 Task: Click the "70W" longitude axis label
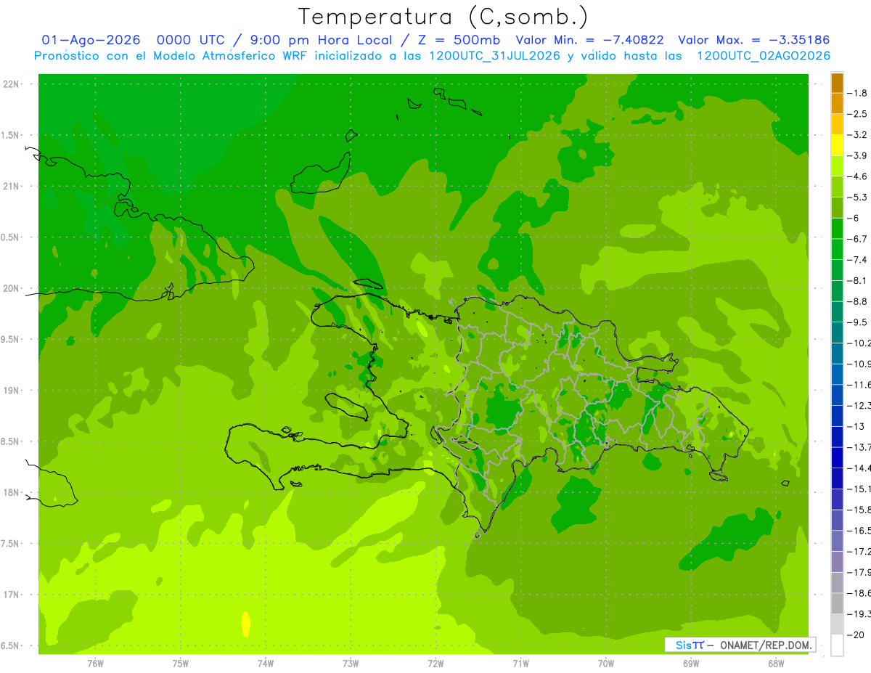pos(606,664)
